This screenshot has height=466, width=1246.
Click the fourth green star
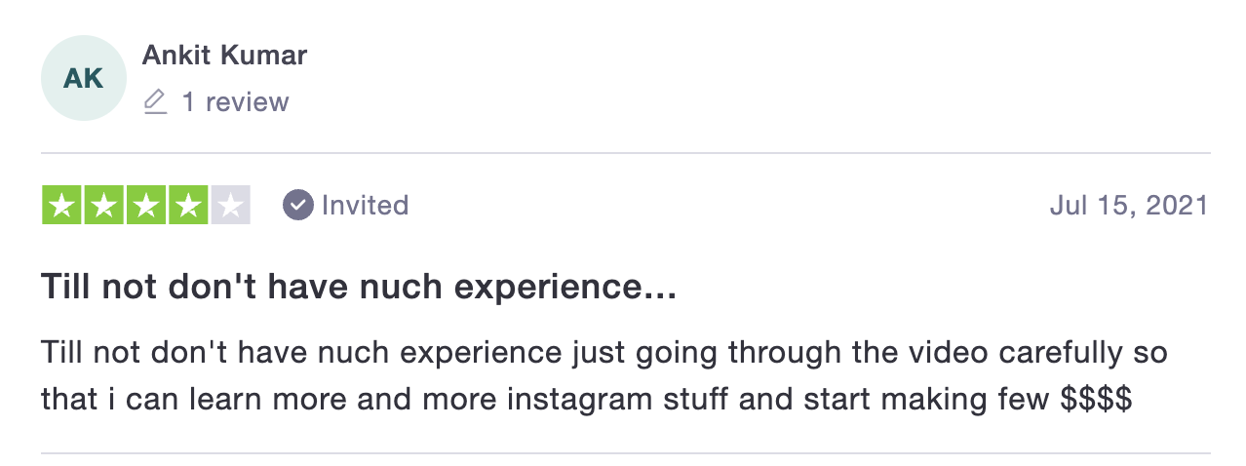(187, 205)
